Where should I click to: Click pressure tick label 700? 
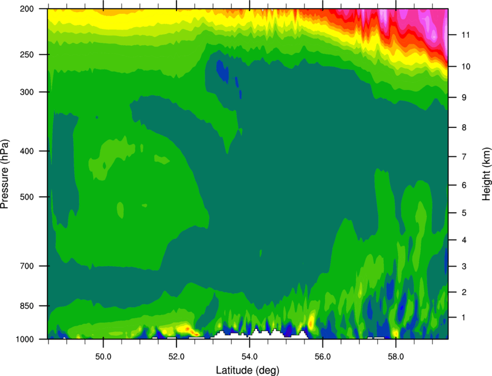tap(27, 266)
